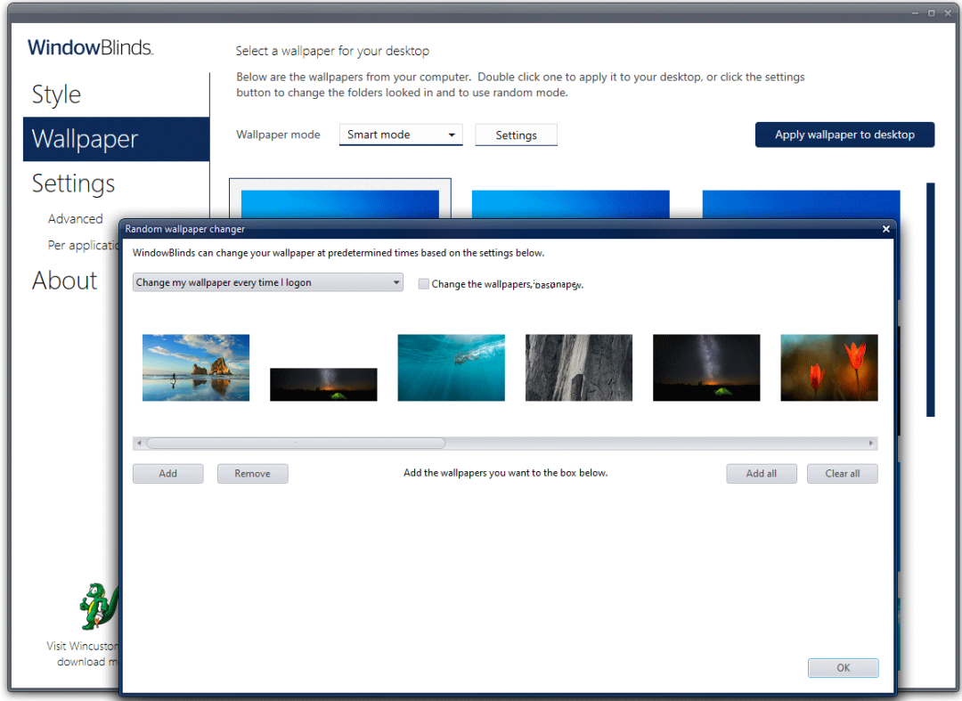962x701 pixels.
Task: Minimize the WindowBlinds window
Action: coord(914,12)
